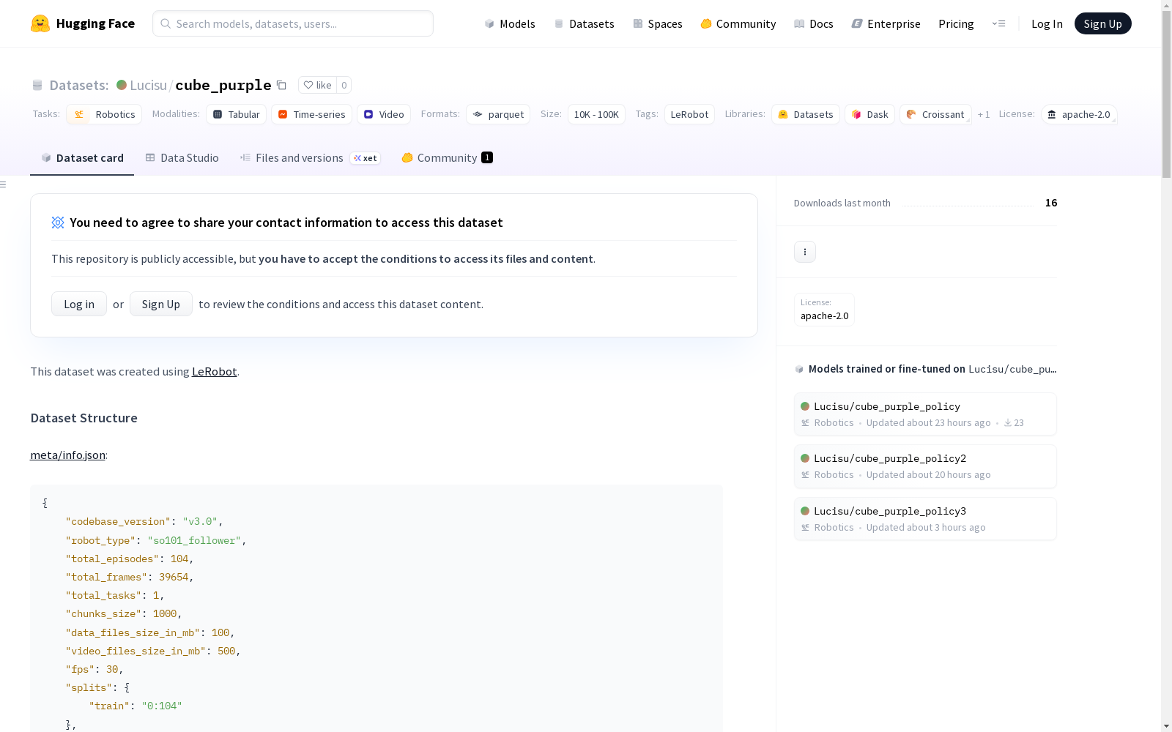Click the "so101_follower" value in the JSON
This screenshot has width=1172, height=732.
click(x=194, y=540)
